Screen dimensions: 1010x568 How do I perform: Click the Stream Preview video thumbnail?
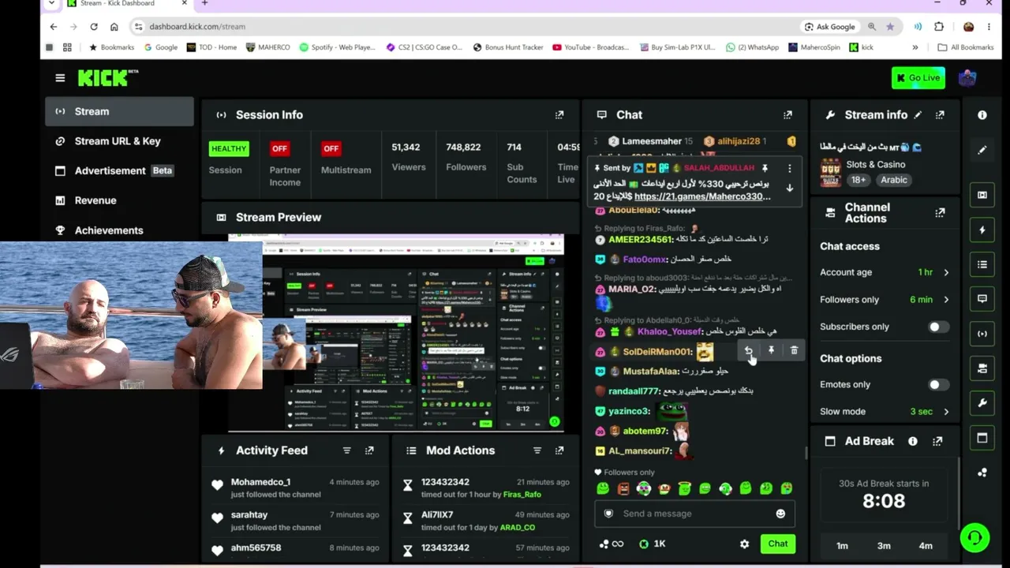pyautogui.click(x=396, y=333)
